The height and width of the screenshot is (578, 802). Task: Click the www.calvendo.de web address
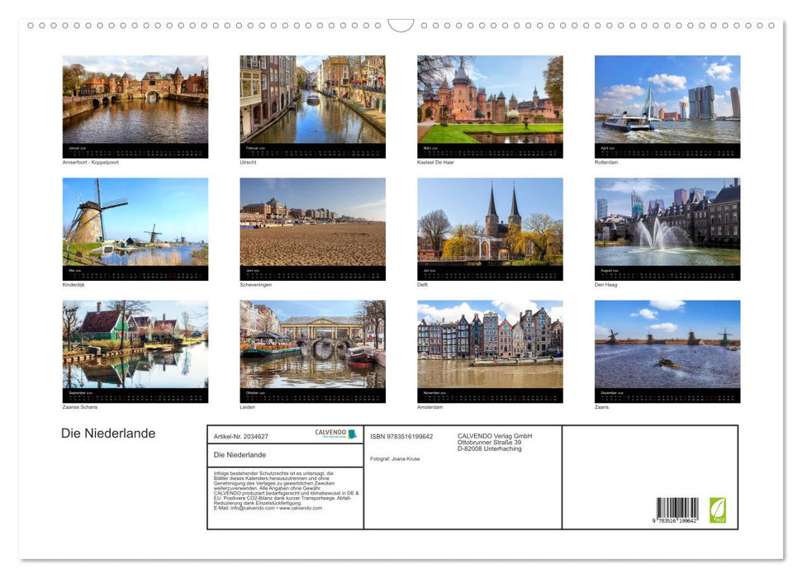tap(301, 508)
